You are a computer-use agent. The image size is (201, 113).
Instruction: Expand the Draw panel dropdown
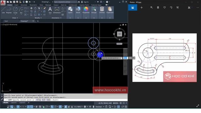tap(15, 18)
